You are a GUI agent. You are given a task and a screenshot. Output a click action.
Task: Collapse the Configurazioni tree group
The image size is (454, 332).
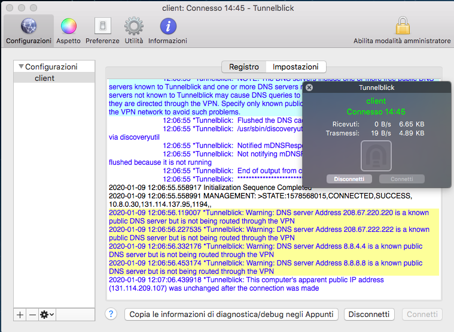click(x=21, y=67)
